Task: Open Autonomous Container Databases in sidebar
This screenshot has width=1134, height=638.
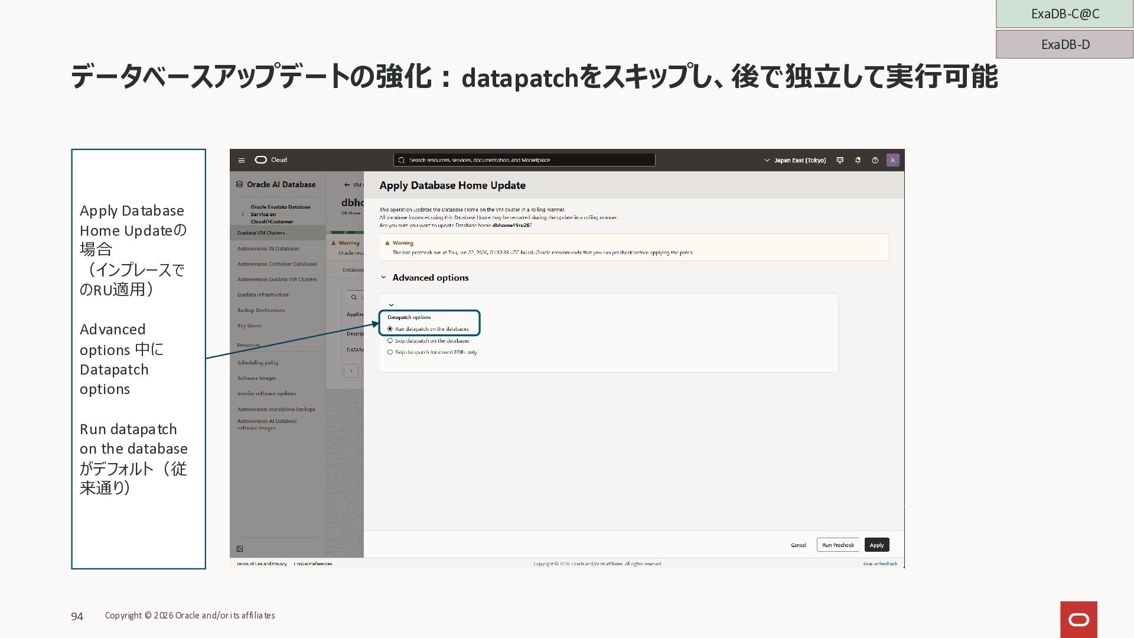Action: point(277,264)
